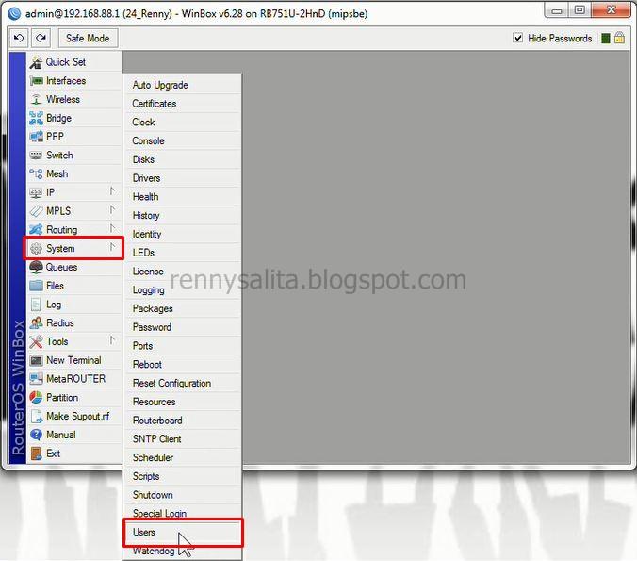Select Identity submenu entry
This screenshot has height=561, width=637.
[x=183, y=235]
